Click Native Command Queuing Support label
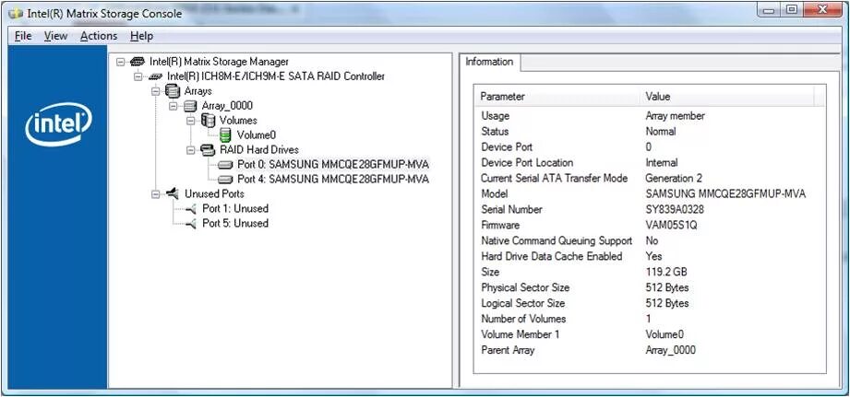This screenshot has height=397, width=850. [557, 240]
